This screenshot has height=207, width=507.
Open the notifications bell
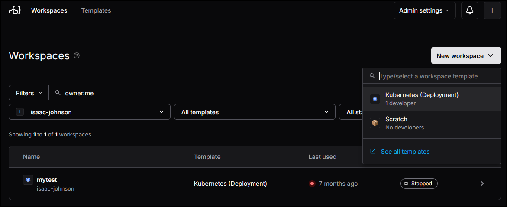pos(470,10)
